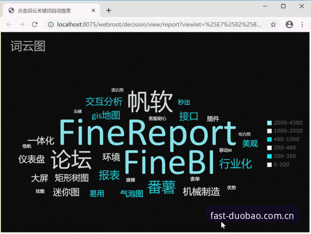
Task: Click the 仪表盘 keyword
Action: pos(32,159)
